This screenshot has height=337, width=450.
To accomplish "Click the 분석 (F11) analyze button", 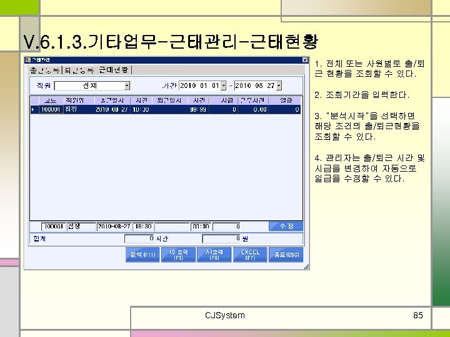I will (142, 255).
